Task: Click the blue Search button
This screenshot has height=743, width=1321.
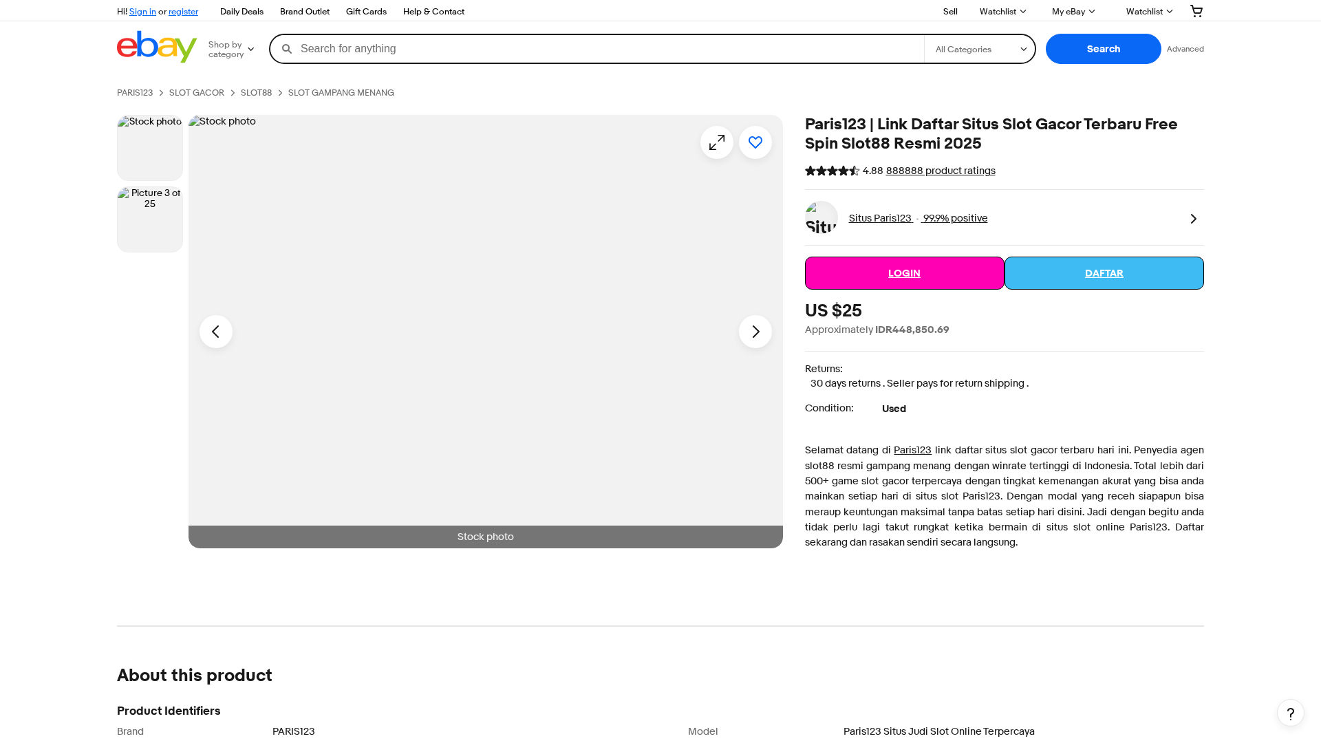Action: pos(1104,49)
